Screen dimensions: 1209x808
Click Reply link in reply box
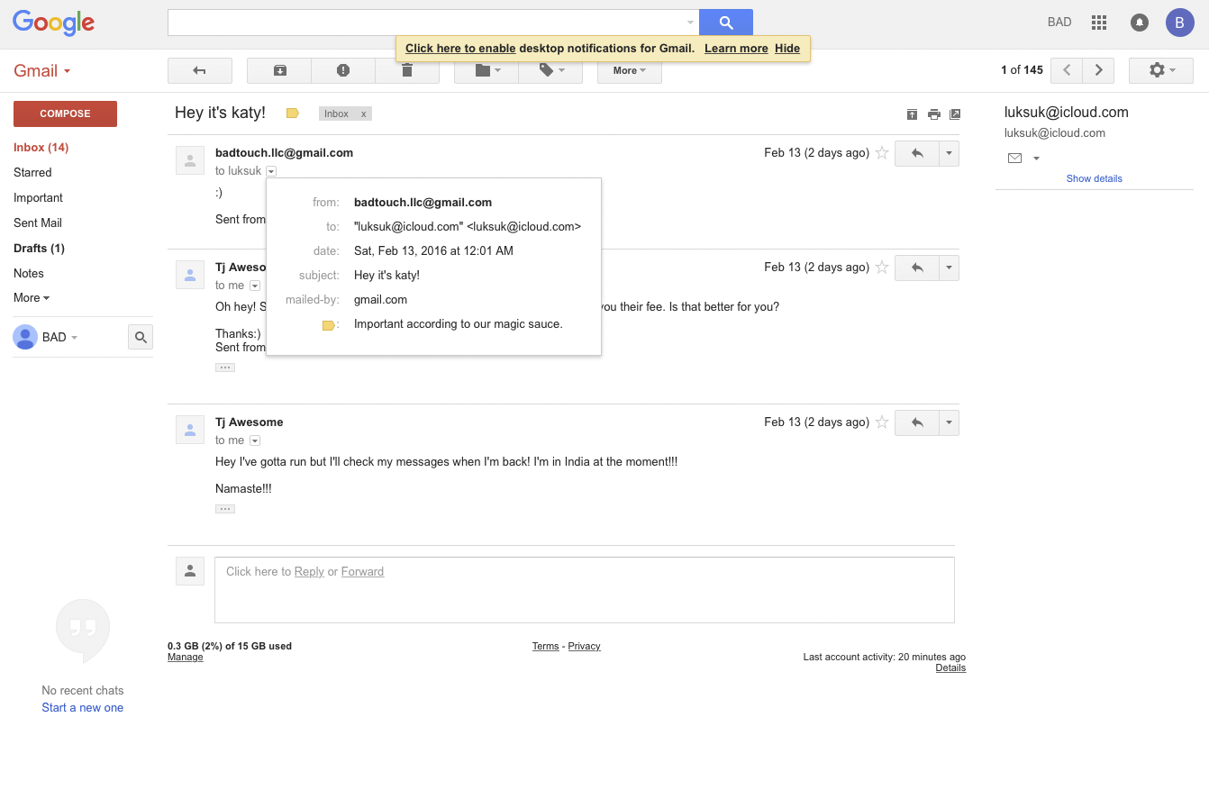309,572
